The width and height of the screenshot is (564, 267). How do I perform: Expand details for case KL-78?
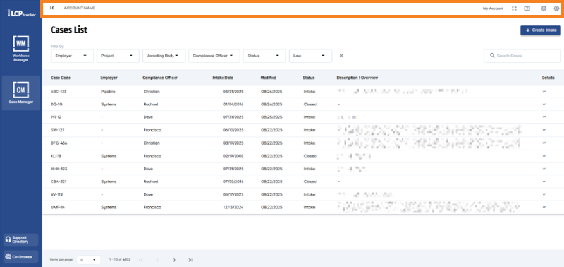(544, 156)
